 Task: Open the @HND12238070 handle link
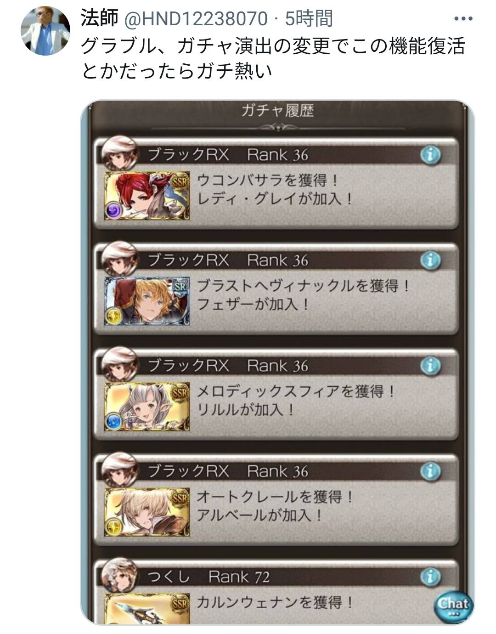coord(196,19)
